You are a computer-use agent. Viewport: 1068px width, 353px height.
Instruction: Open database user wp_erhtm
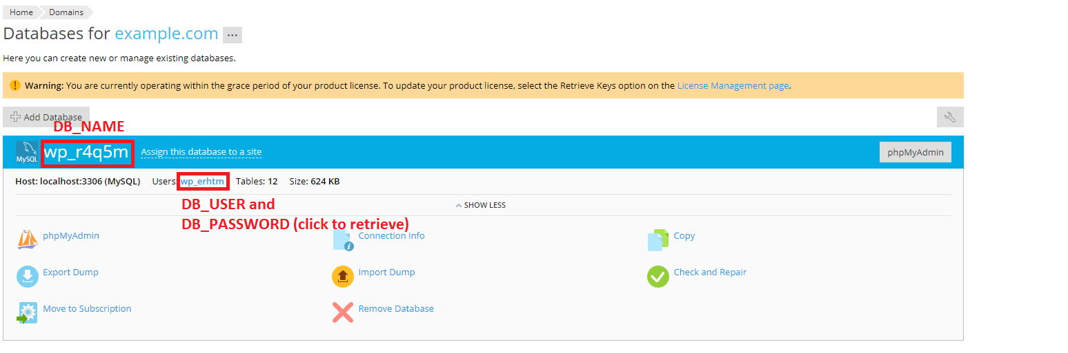pyautogui.click(x=202, y=182)
